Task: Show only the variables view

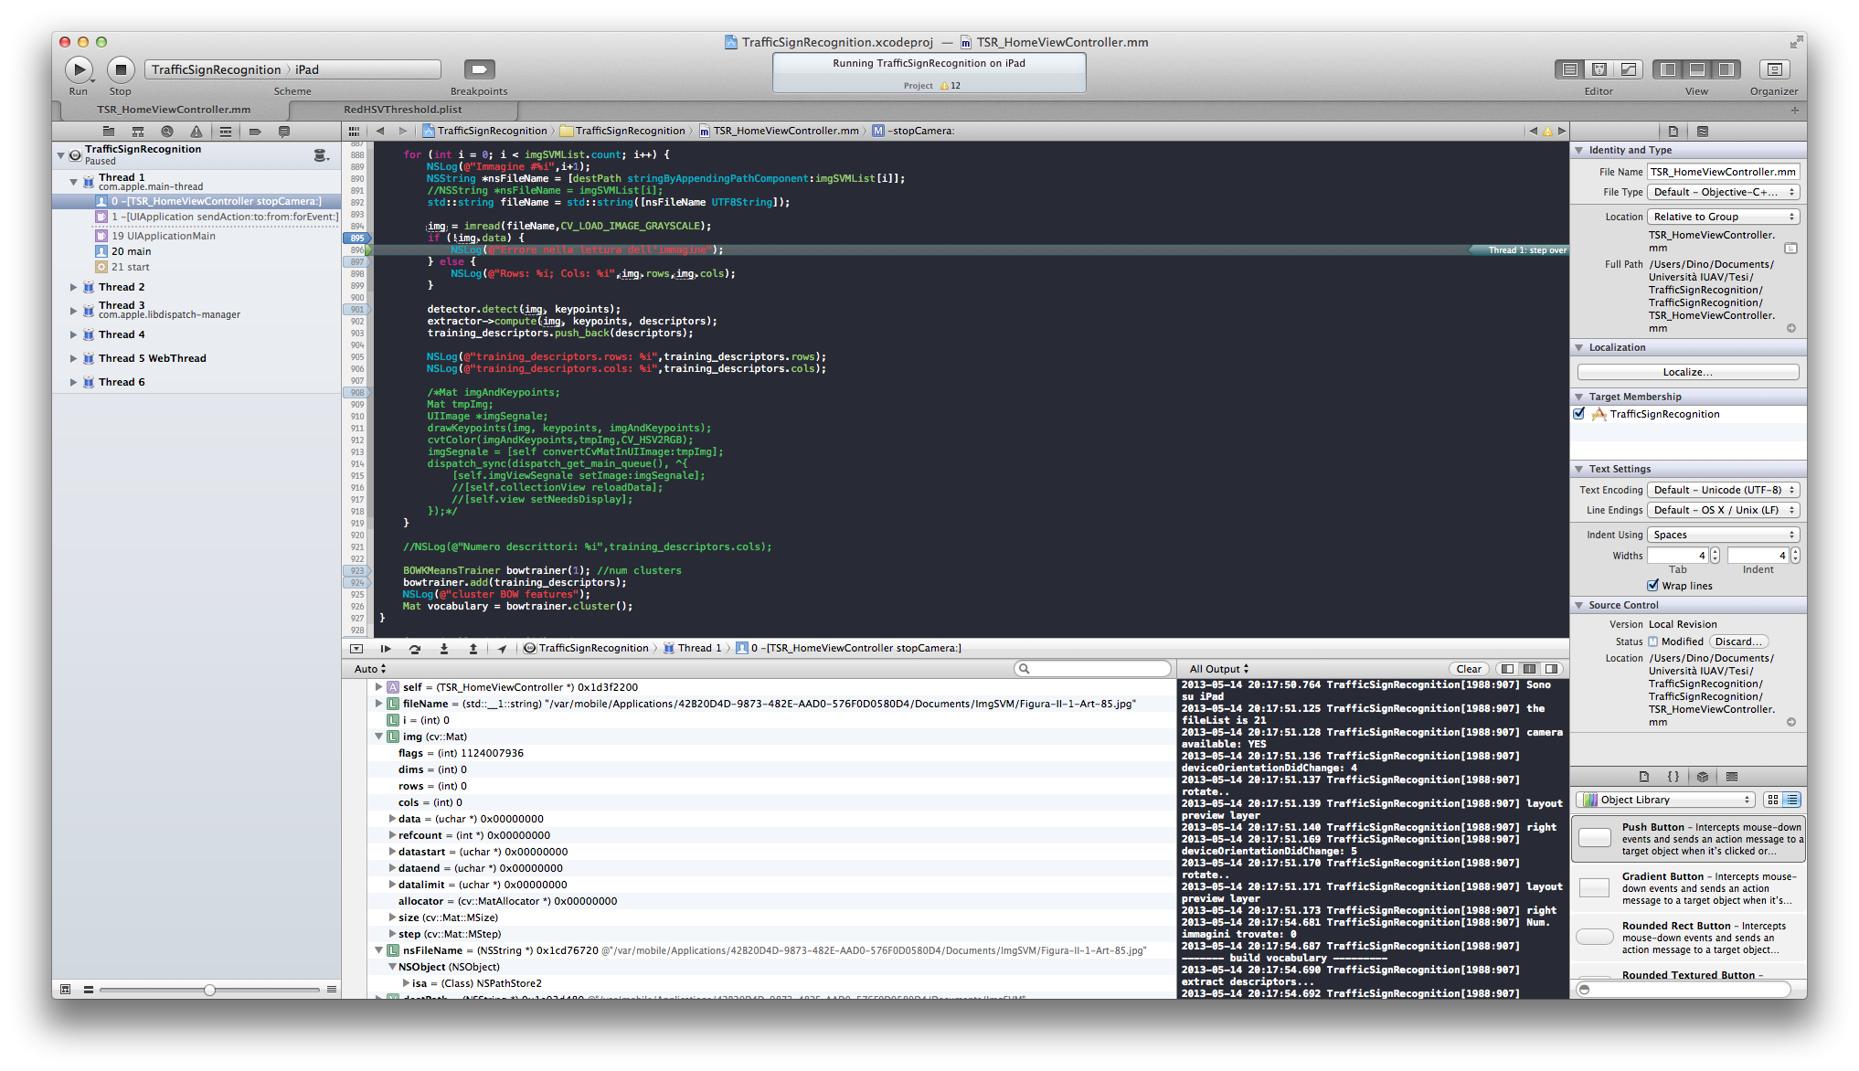Action: tap(1508, 669)
